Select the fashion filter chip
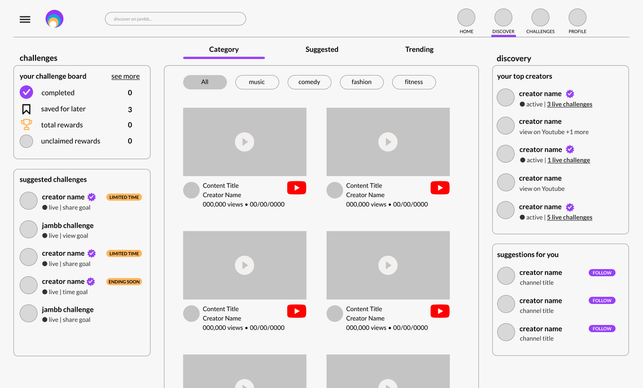Image resolution: width=643 pixels, height=388 pixels. click(x=362, y=82)
